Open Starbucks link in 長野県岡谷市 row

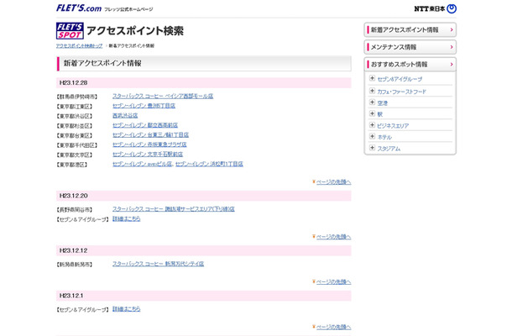174,209
